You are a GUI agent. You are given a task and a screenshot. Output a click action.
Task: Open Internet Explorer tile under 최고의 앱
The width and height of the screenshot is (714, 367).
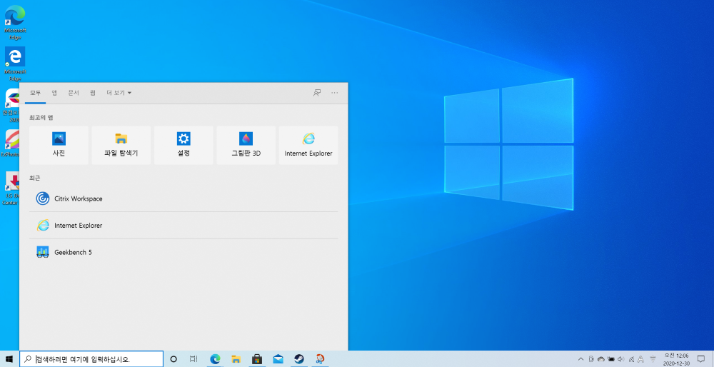point(308,145)
